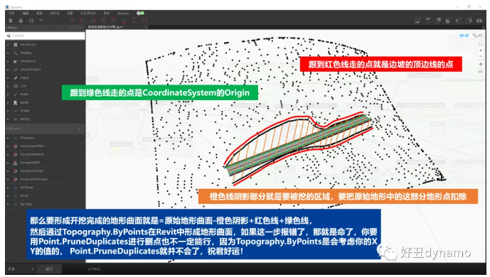Screen dimensions: 490x277
Task: Click the Undo arrow icon
Action: (41, 21)
